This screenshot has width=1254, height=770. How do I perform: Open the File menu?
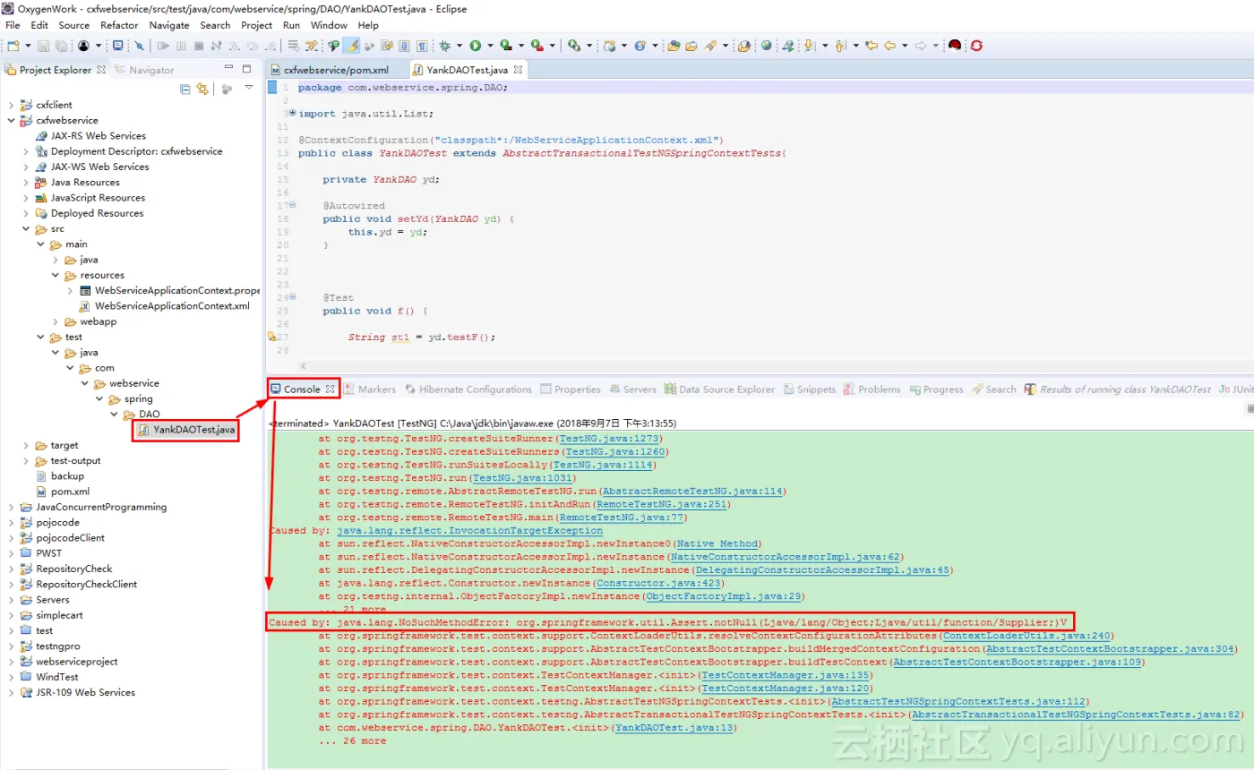[13, 25]
